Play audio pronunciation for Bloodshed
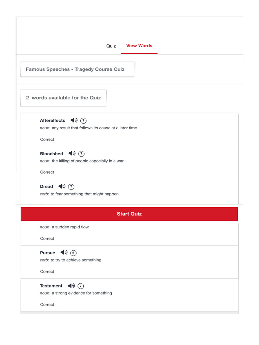The width and height of the screenshot is (259, 345). click(x=72, y=154)
